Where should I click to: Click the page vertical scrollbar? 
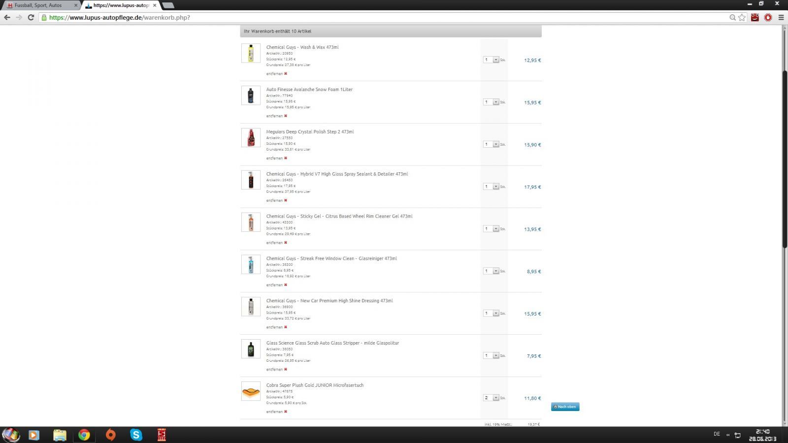785,159
